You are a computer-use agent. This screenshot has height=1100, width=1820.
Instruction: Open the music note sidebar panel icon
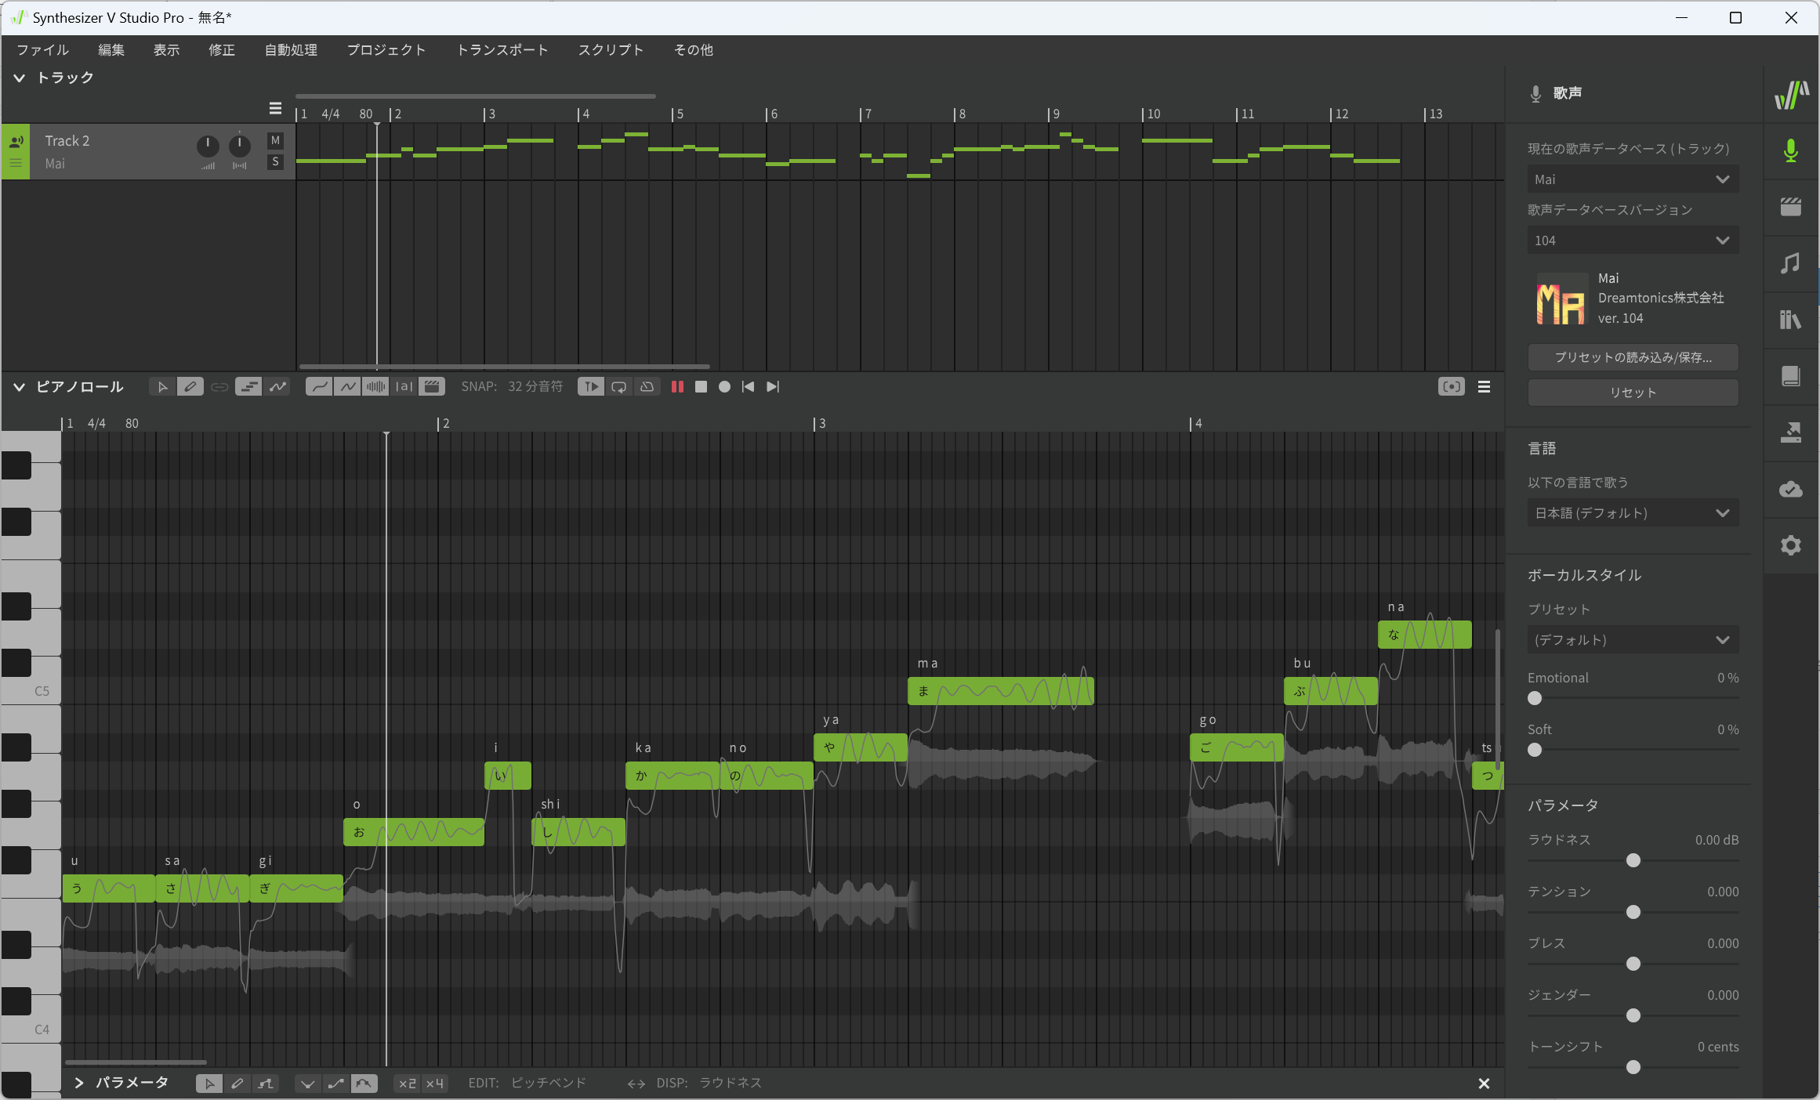1791,263
